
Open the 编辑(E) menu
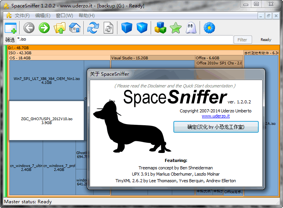point(43,16)
